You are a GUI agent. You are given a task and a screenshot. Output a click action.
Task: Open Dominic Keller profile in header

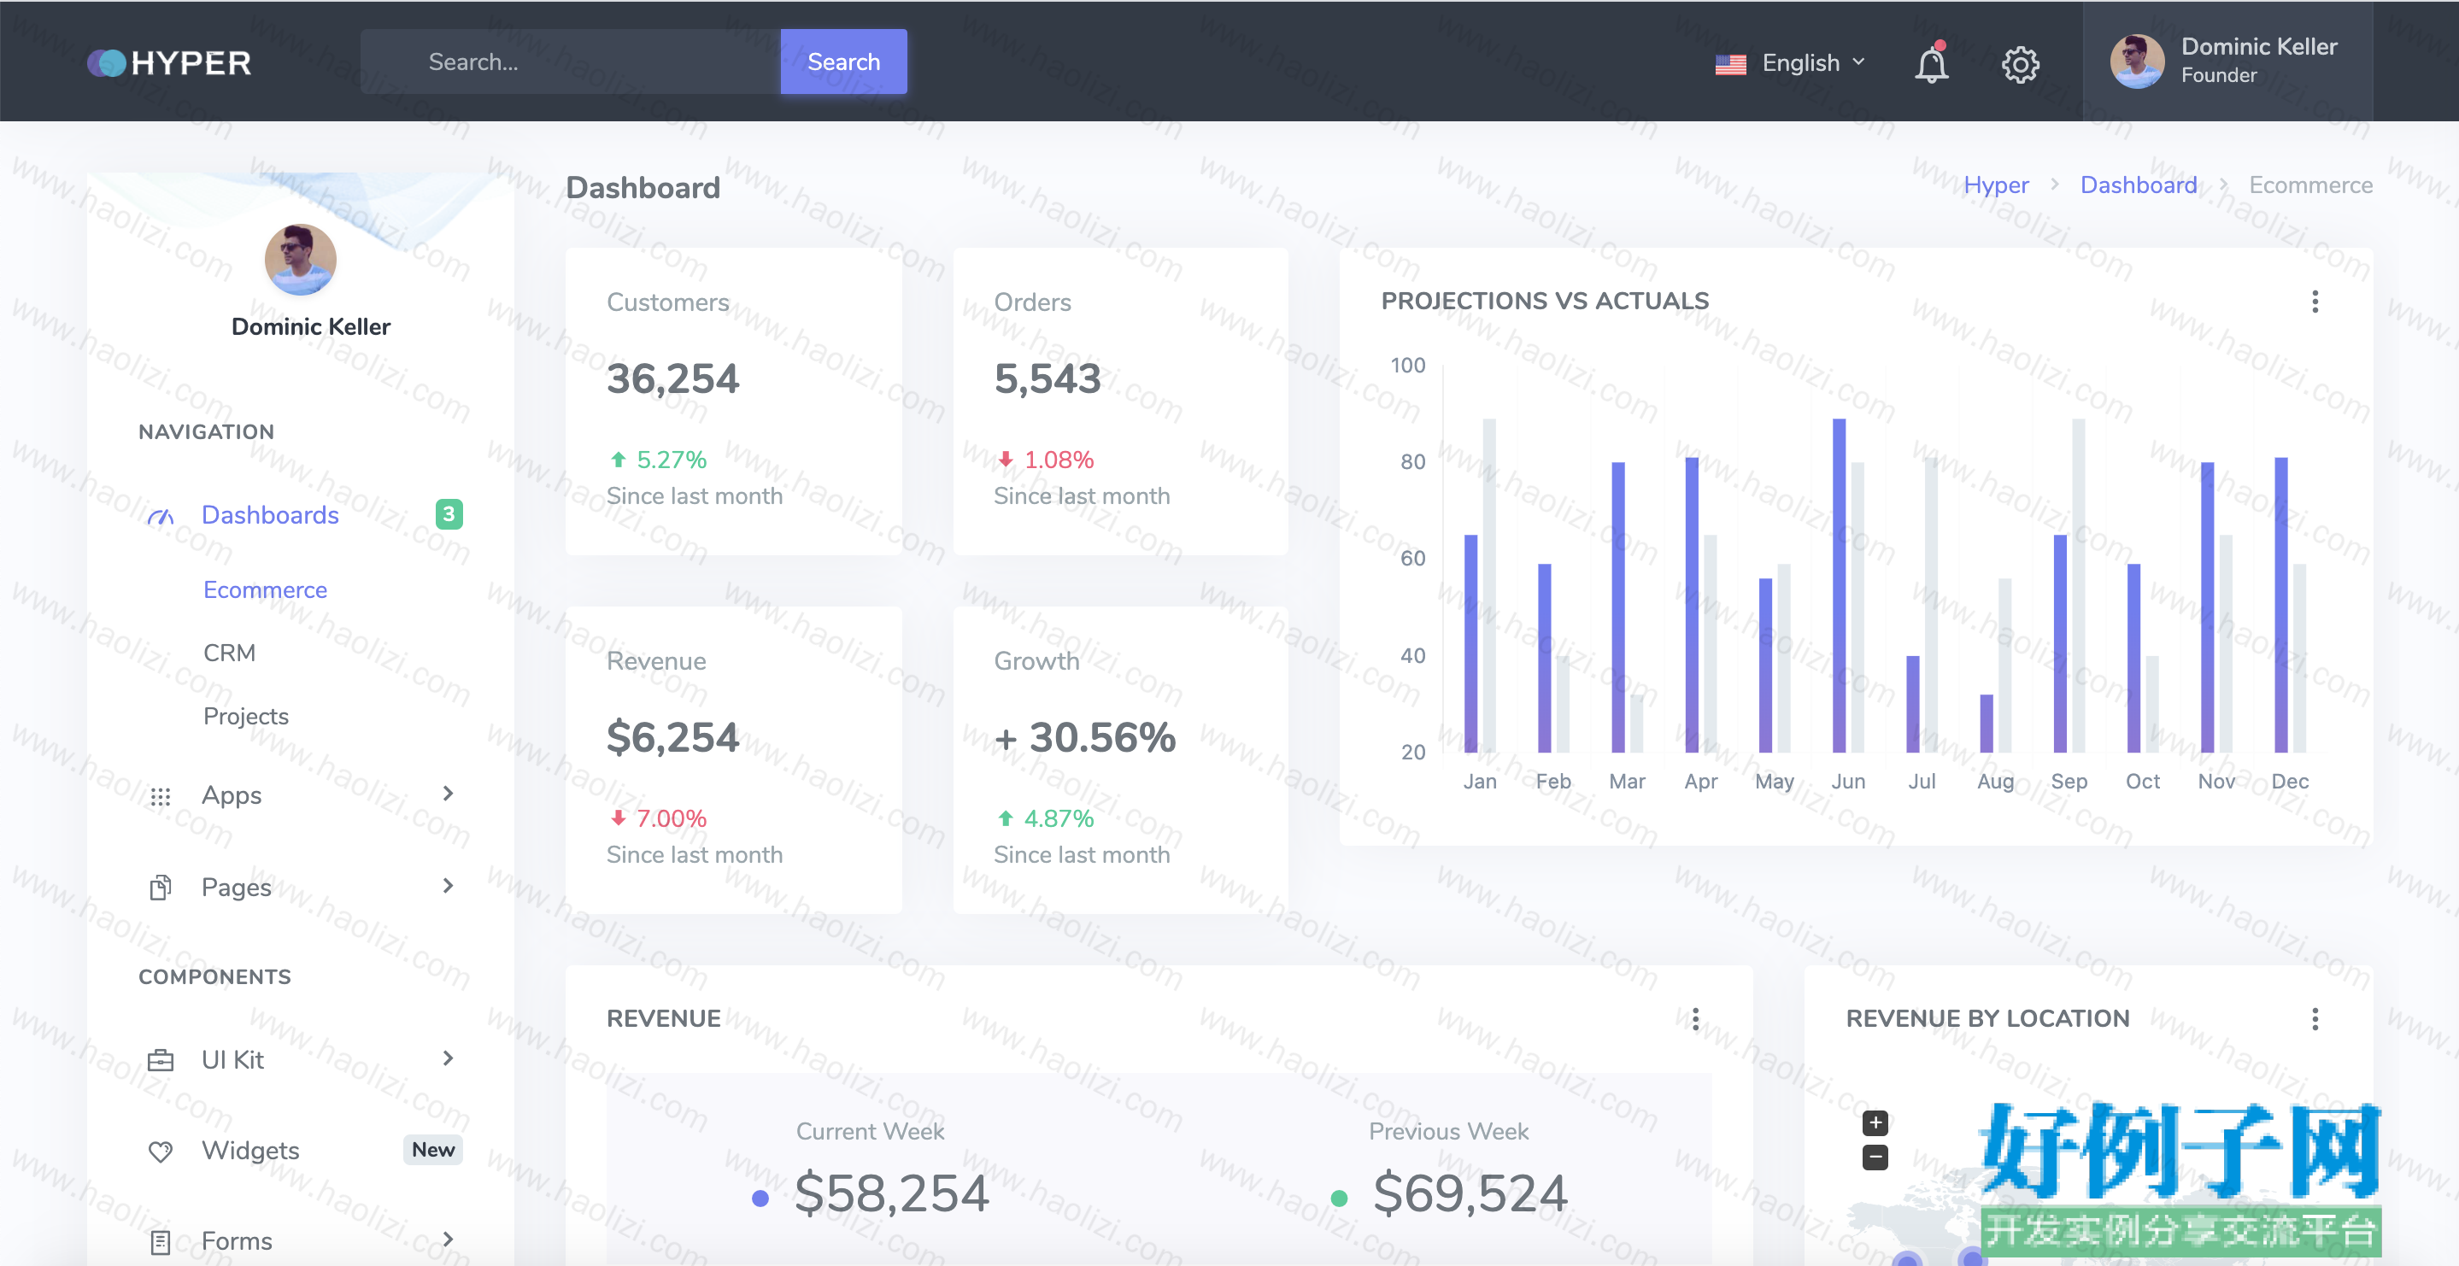click(2226, 62)
